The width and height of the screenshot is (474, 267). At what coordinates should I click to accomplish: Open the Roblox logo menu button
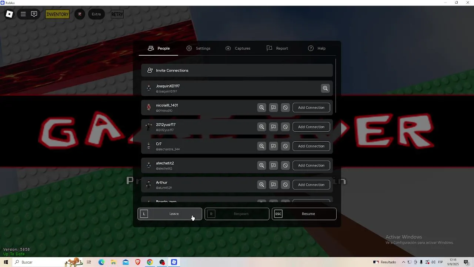pyautogui.click(x=9, y=14)
